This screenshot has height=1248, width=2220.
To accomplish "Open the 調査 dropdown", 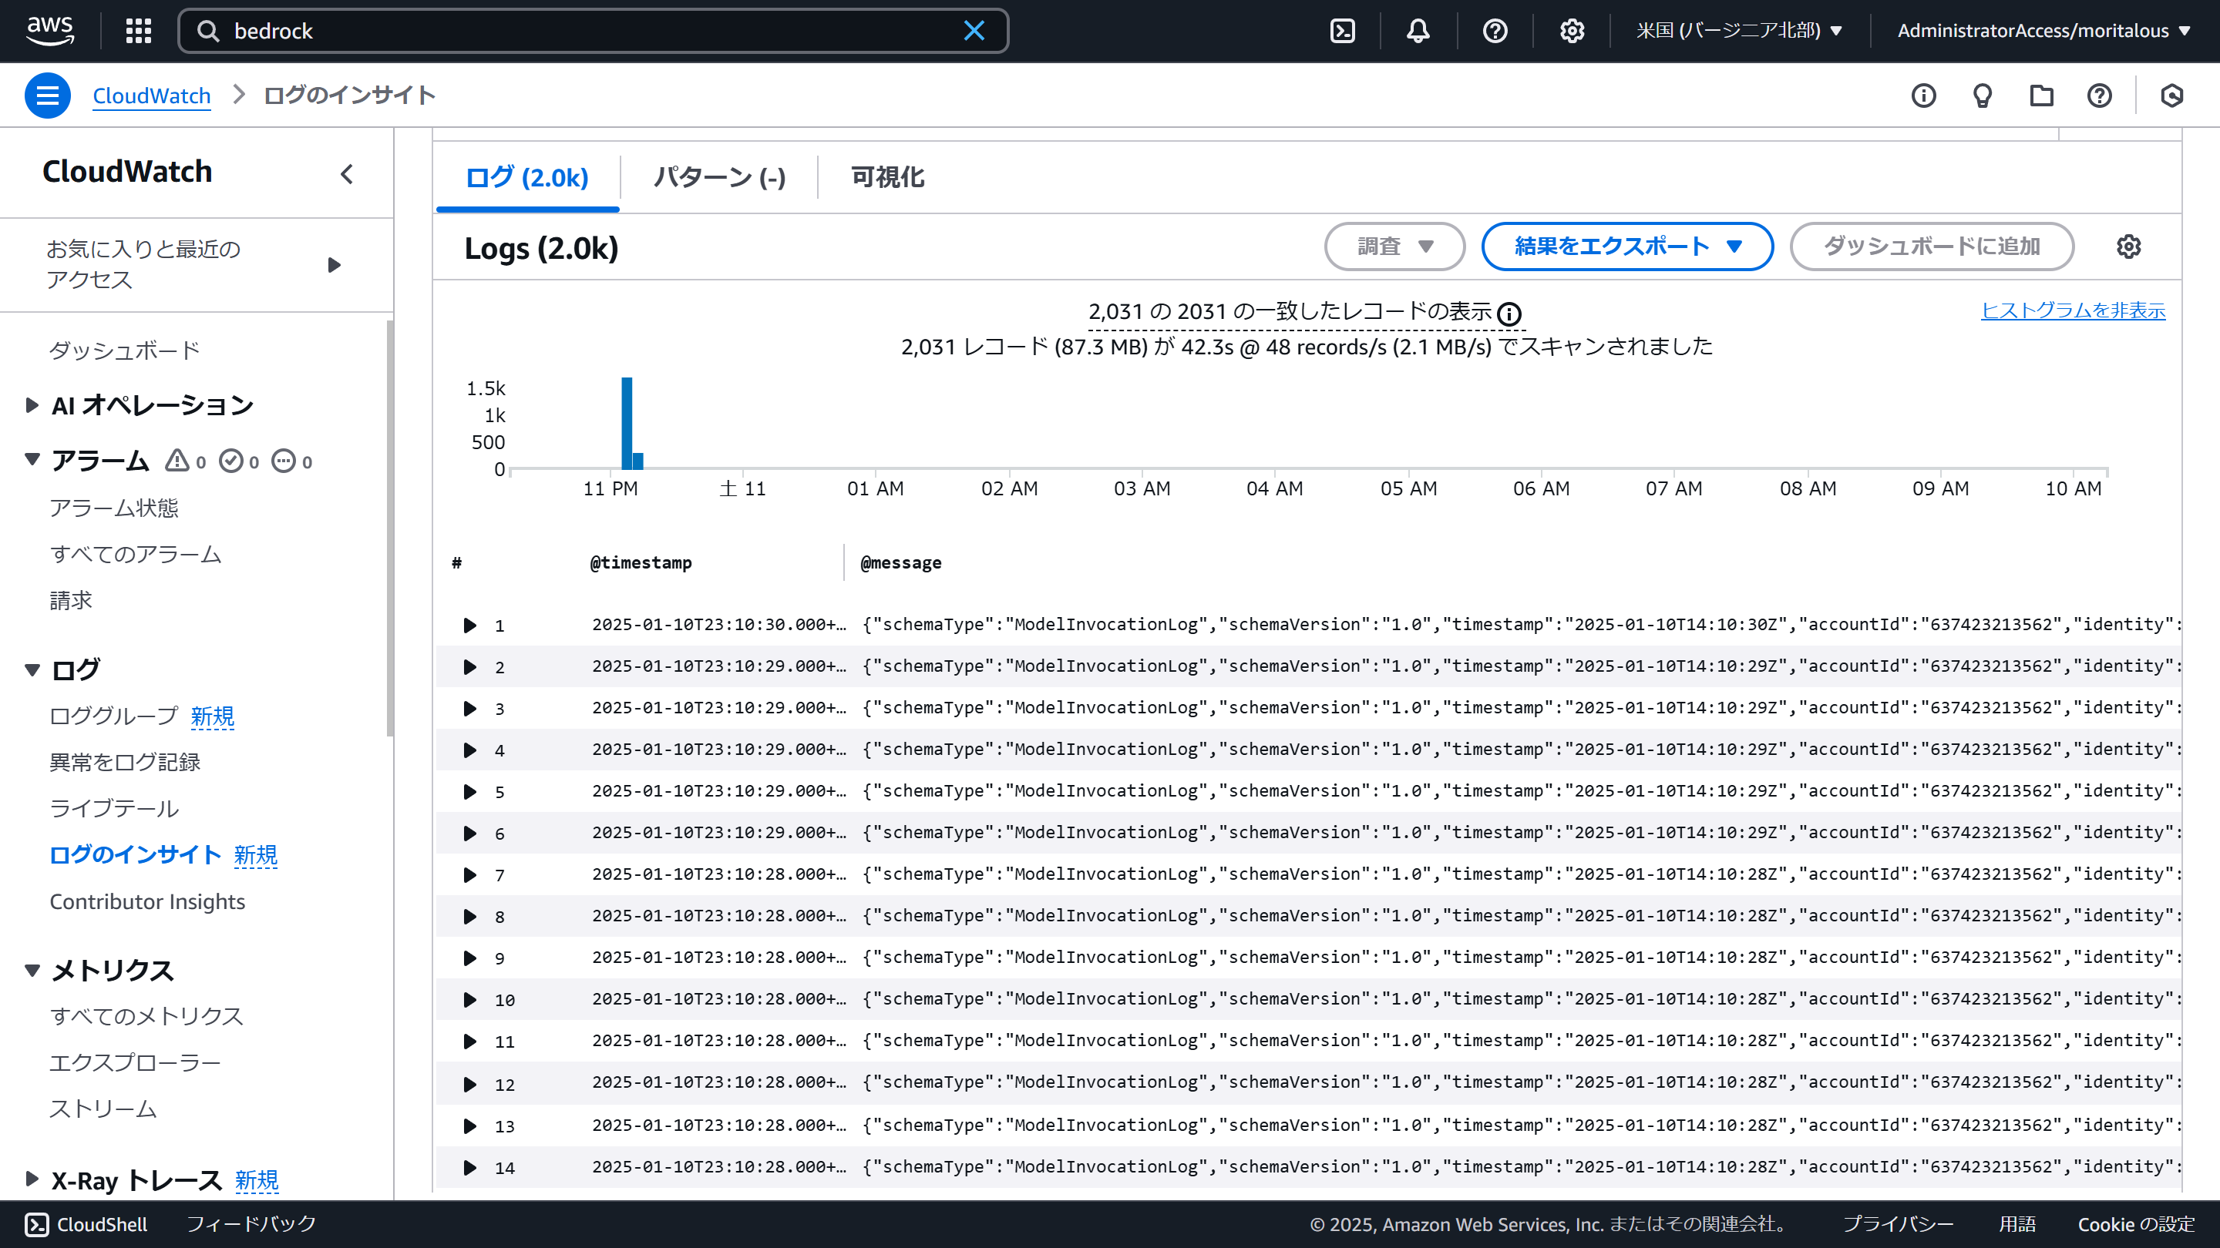I will coord(1394,247).
